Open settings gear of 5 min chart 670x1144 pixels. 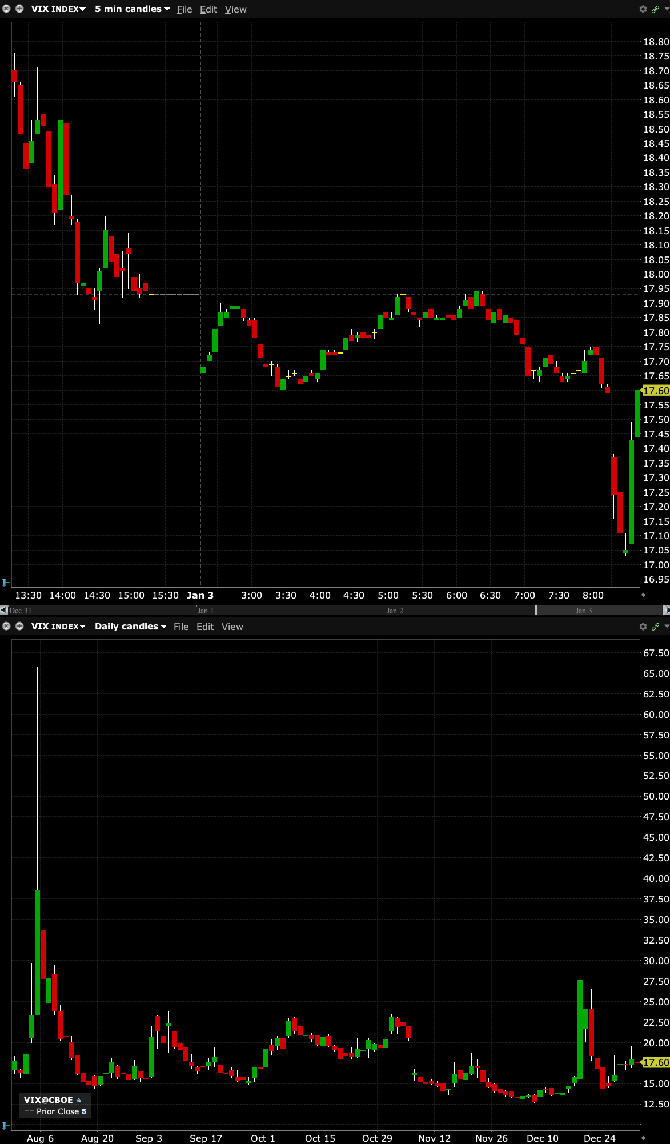pyautogui.click(x=643, y=9)
